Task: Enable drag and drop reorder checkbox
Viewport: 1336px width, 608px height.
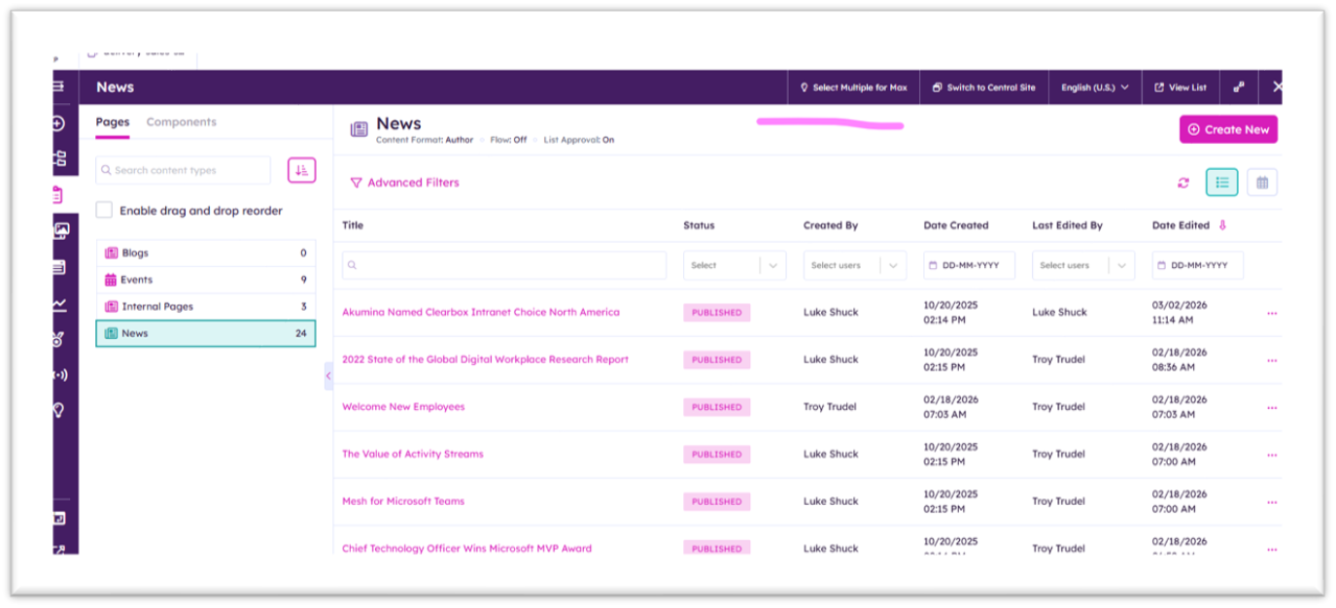Action: (104, 211)
